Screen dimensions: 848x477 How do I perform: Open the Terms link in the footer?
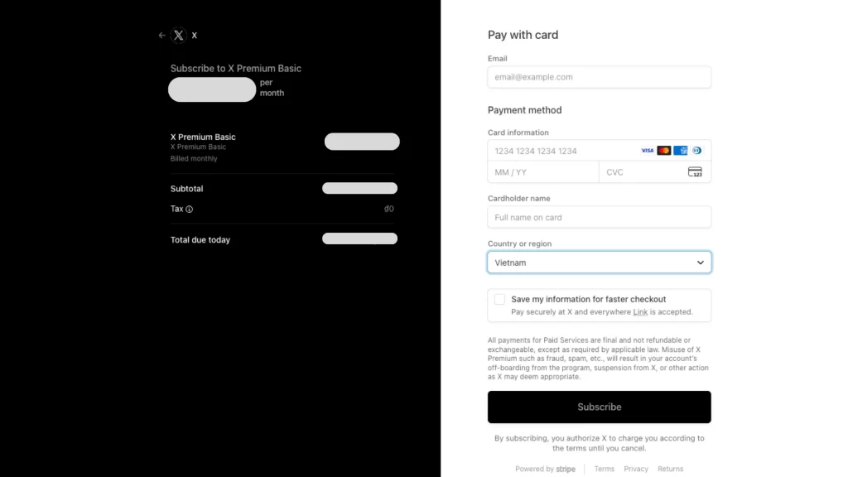(605, 469)
